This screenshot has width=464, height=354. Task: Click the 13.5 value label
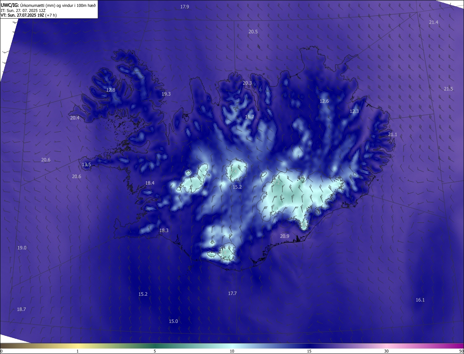tap(86, 165)
